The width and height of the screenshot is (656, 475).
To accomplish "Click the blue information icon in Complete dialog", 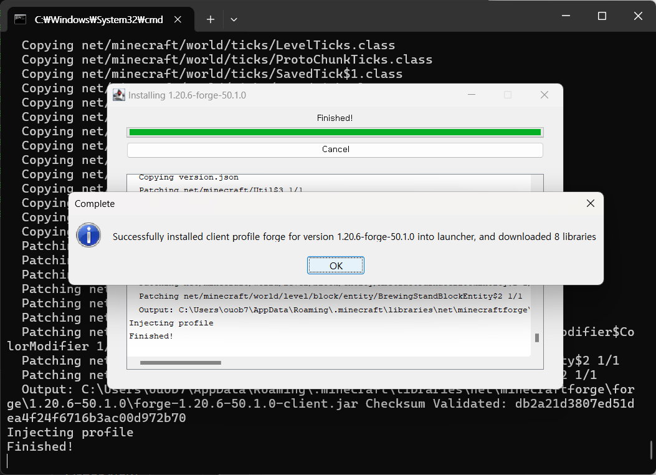I will (x=88, y=235).
